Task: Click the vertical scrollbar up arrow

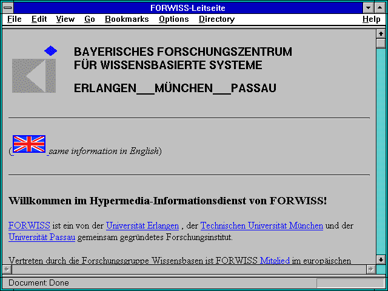Action: point(381,34)
